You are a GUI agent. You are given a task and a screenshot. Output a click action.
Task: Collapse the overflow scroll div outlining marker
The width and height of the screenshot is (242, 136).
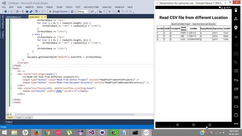tap(11, 88)
